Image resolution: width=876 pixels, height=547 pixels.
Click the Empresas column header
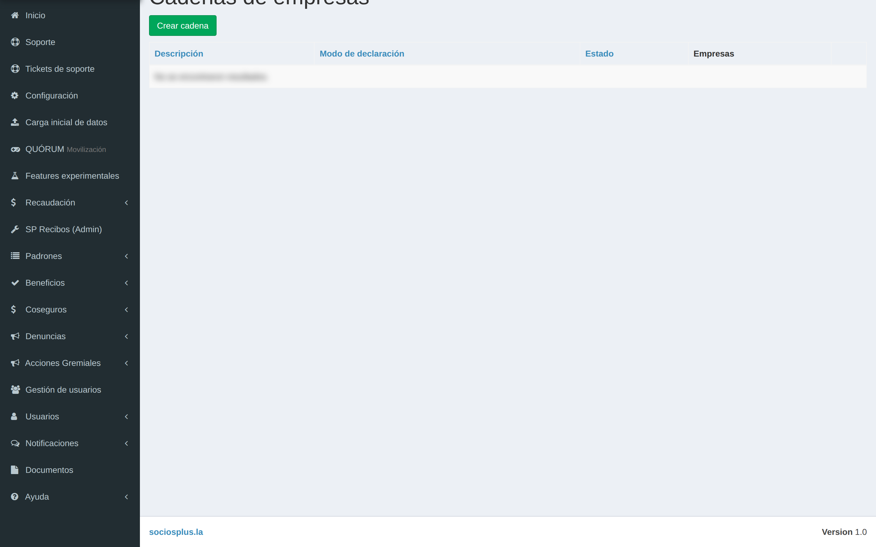pyautogui.click(x=714, y=53)
